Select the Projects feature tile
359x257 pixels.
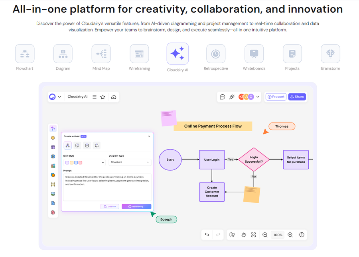pyautogui.click(x=292, y=54)
